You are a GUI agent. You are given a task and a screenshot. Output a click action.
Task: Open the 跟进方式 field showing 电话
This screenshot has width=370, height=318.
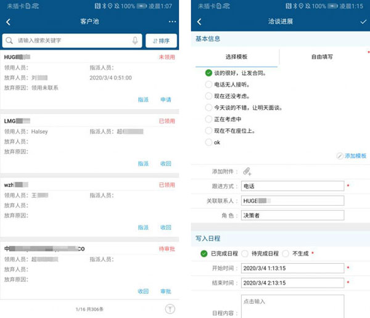tap(292, 186)
